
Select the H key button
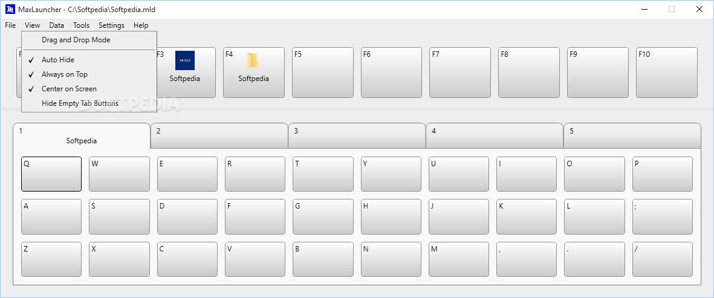coord(391,216)
